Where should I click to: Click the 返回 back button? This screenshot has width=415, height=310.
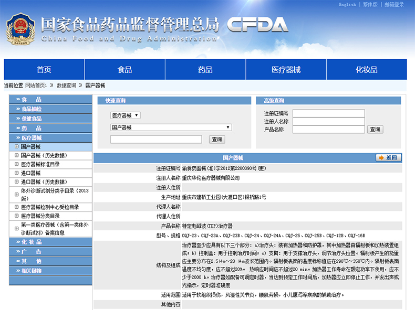(x=389, y=158)
